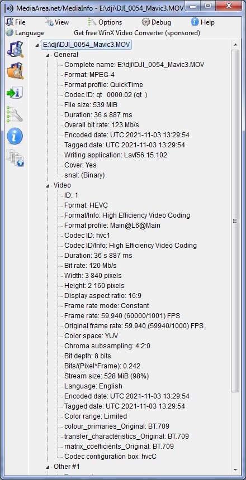Select the Complete name row
This screenshot has height=480, width=246.
pos(134,65)
